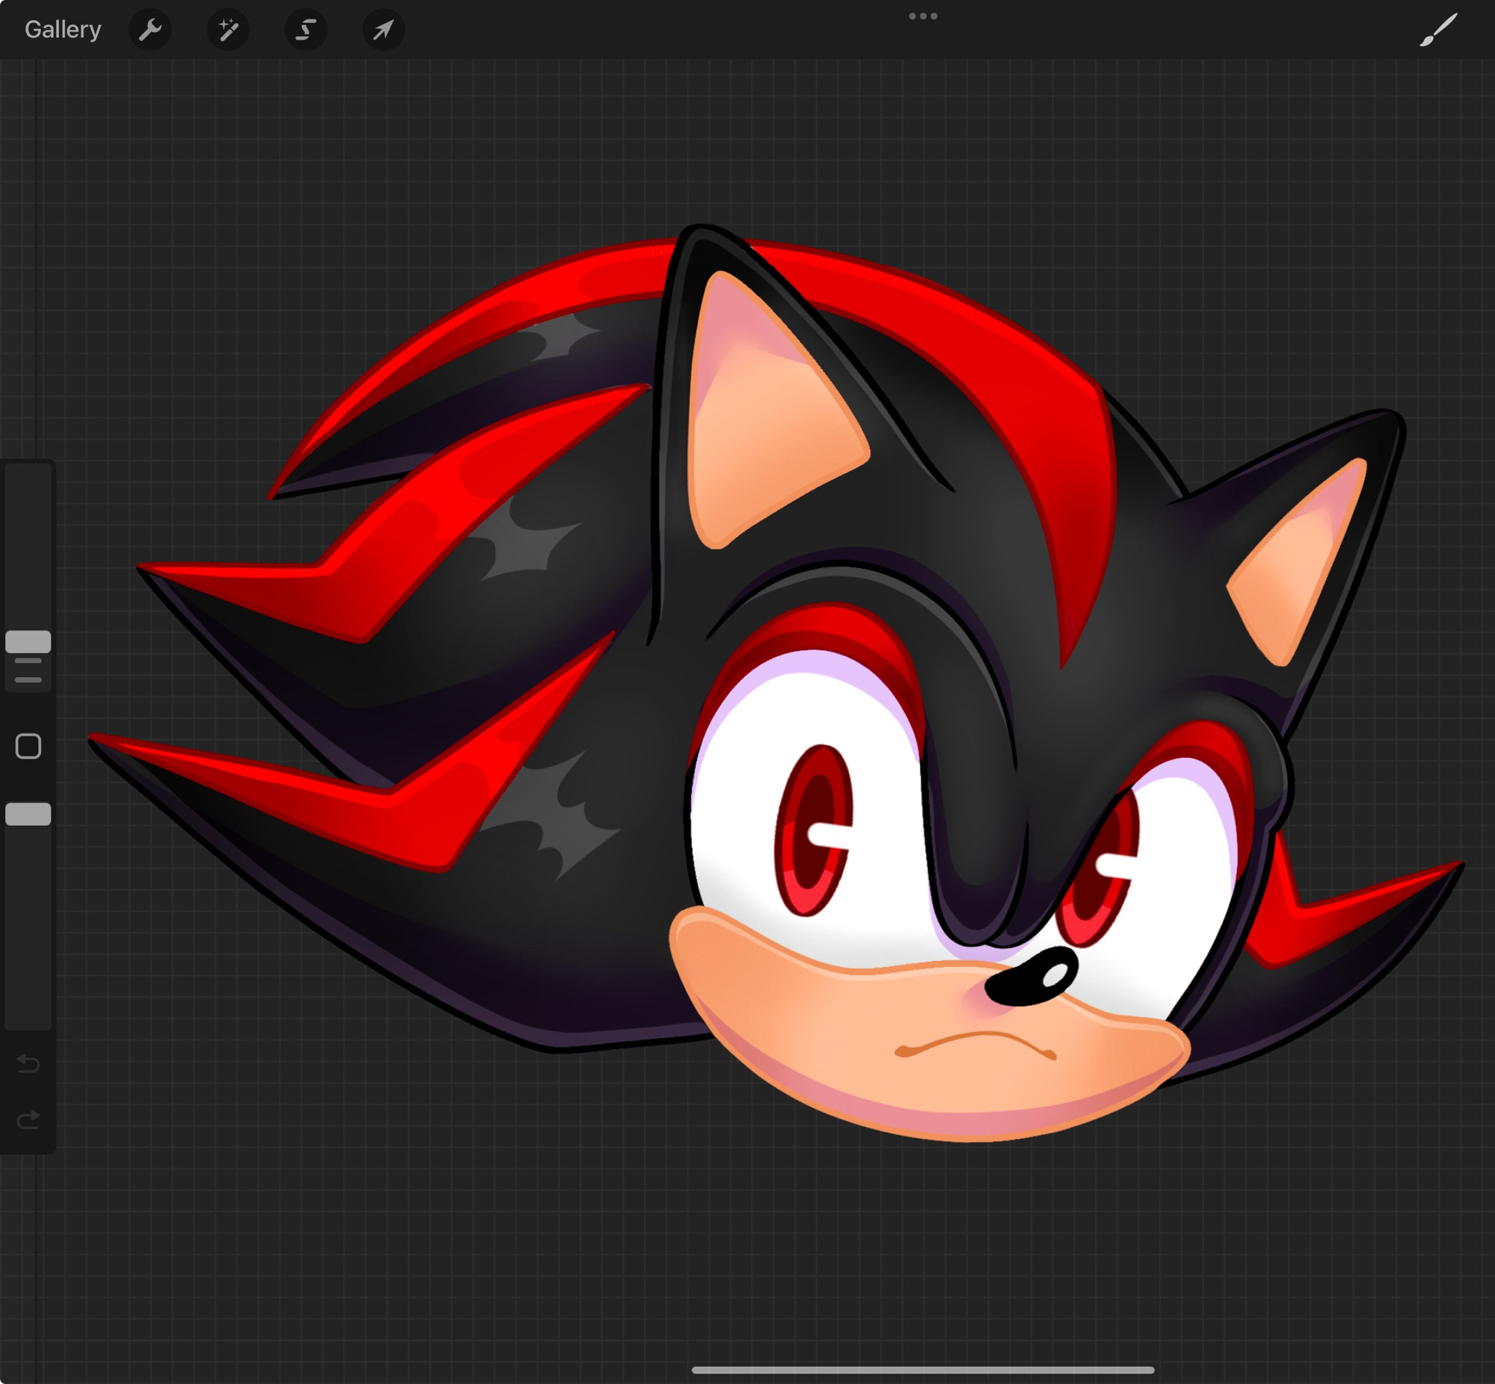Open the Actions wrench menu
This screenshot has width=1495, height=1384.
click(x=150, y=30)
